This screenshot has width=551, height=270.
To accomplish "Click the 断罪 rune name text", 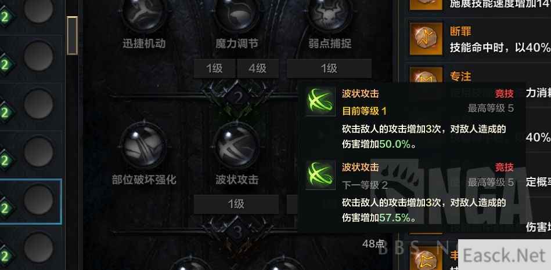I will 460,31.
